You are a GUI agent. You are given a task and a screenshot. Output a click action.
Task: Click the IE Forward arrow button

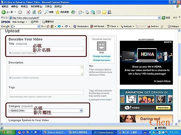pos(20,12)
